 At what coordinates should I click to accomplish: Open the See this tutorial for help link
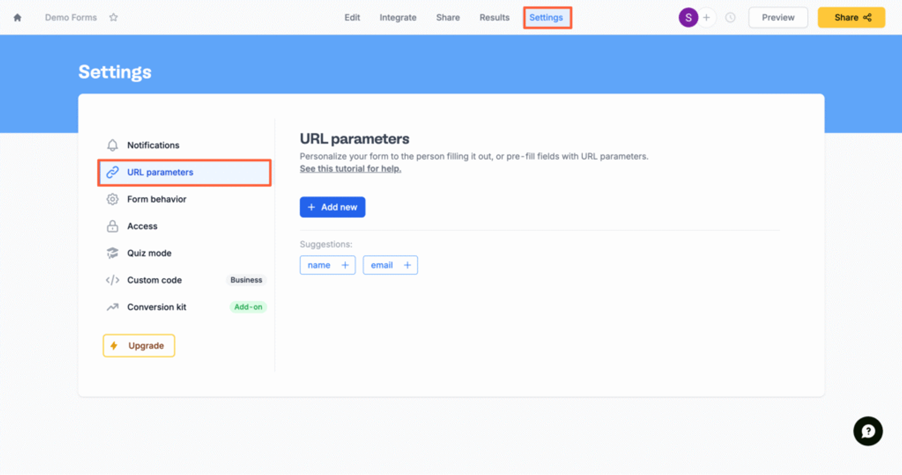click(351, 169)
